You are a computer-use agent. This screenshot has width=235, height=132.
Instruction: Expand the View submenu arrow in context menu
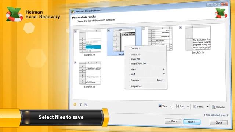click(x=164, y=69)
